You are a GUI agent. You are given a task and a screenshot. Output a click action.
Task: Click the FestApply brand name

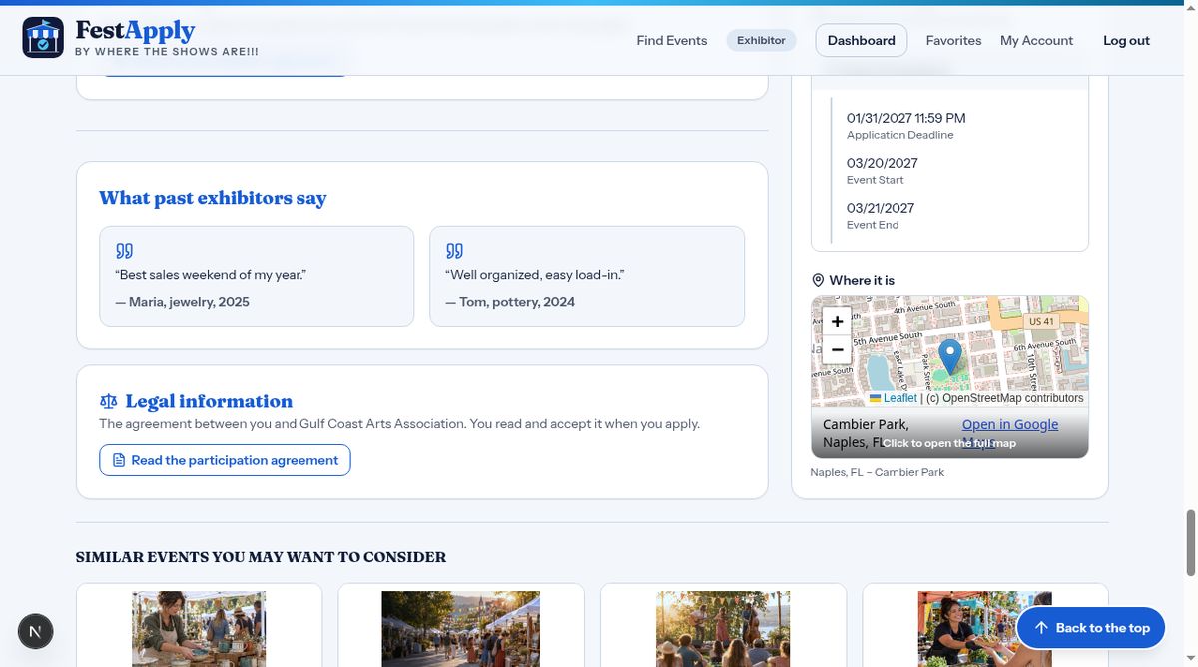coord(135,30)
